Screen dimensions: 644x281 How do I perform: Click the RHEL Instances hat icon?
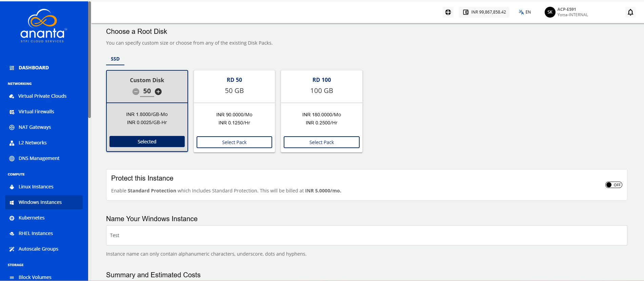click(12, 234)
